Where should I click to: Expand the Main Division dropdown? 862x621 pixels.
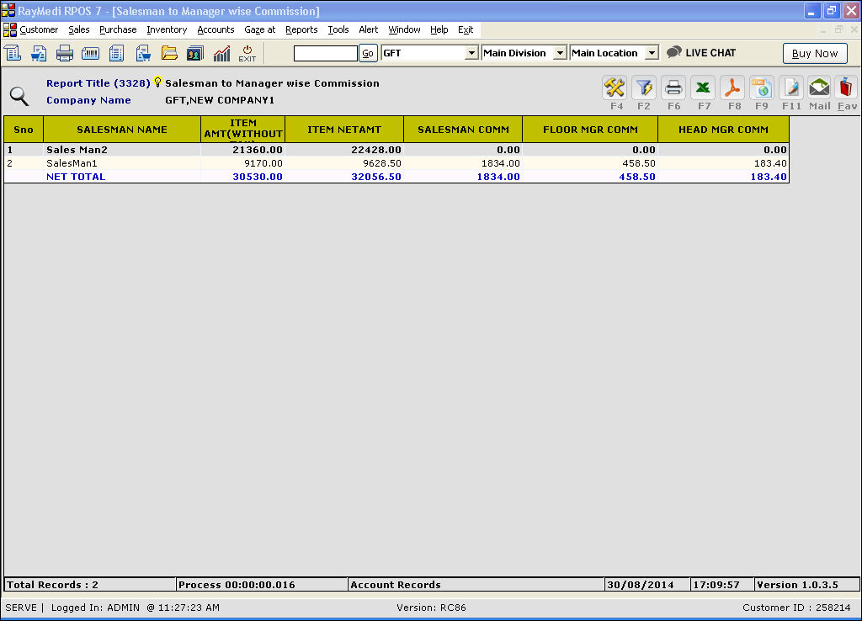click(x=560, y=53)
